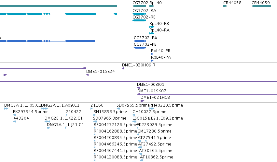The height and width of the screenshot is (162, 277).
Task: Select the RpL40 gene feature
Action: click(x=152, y=6)
